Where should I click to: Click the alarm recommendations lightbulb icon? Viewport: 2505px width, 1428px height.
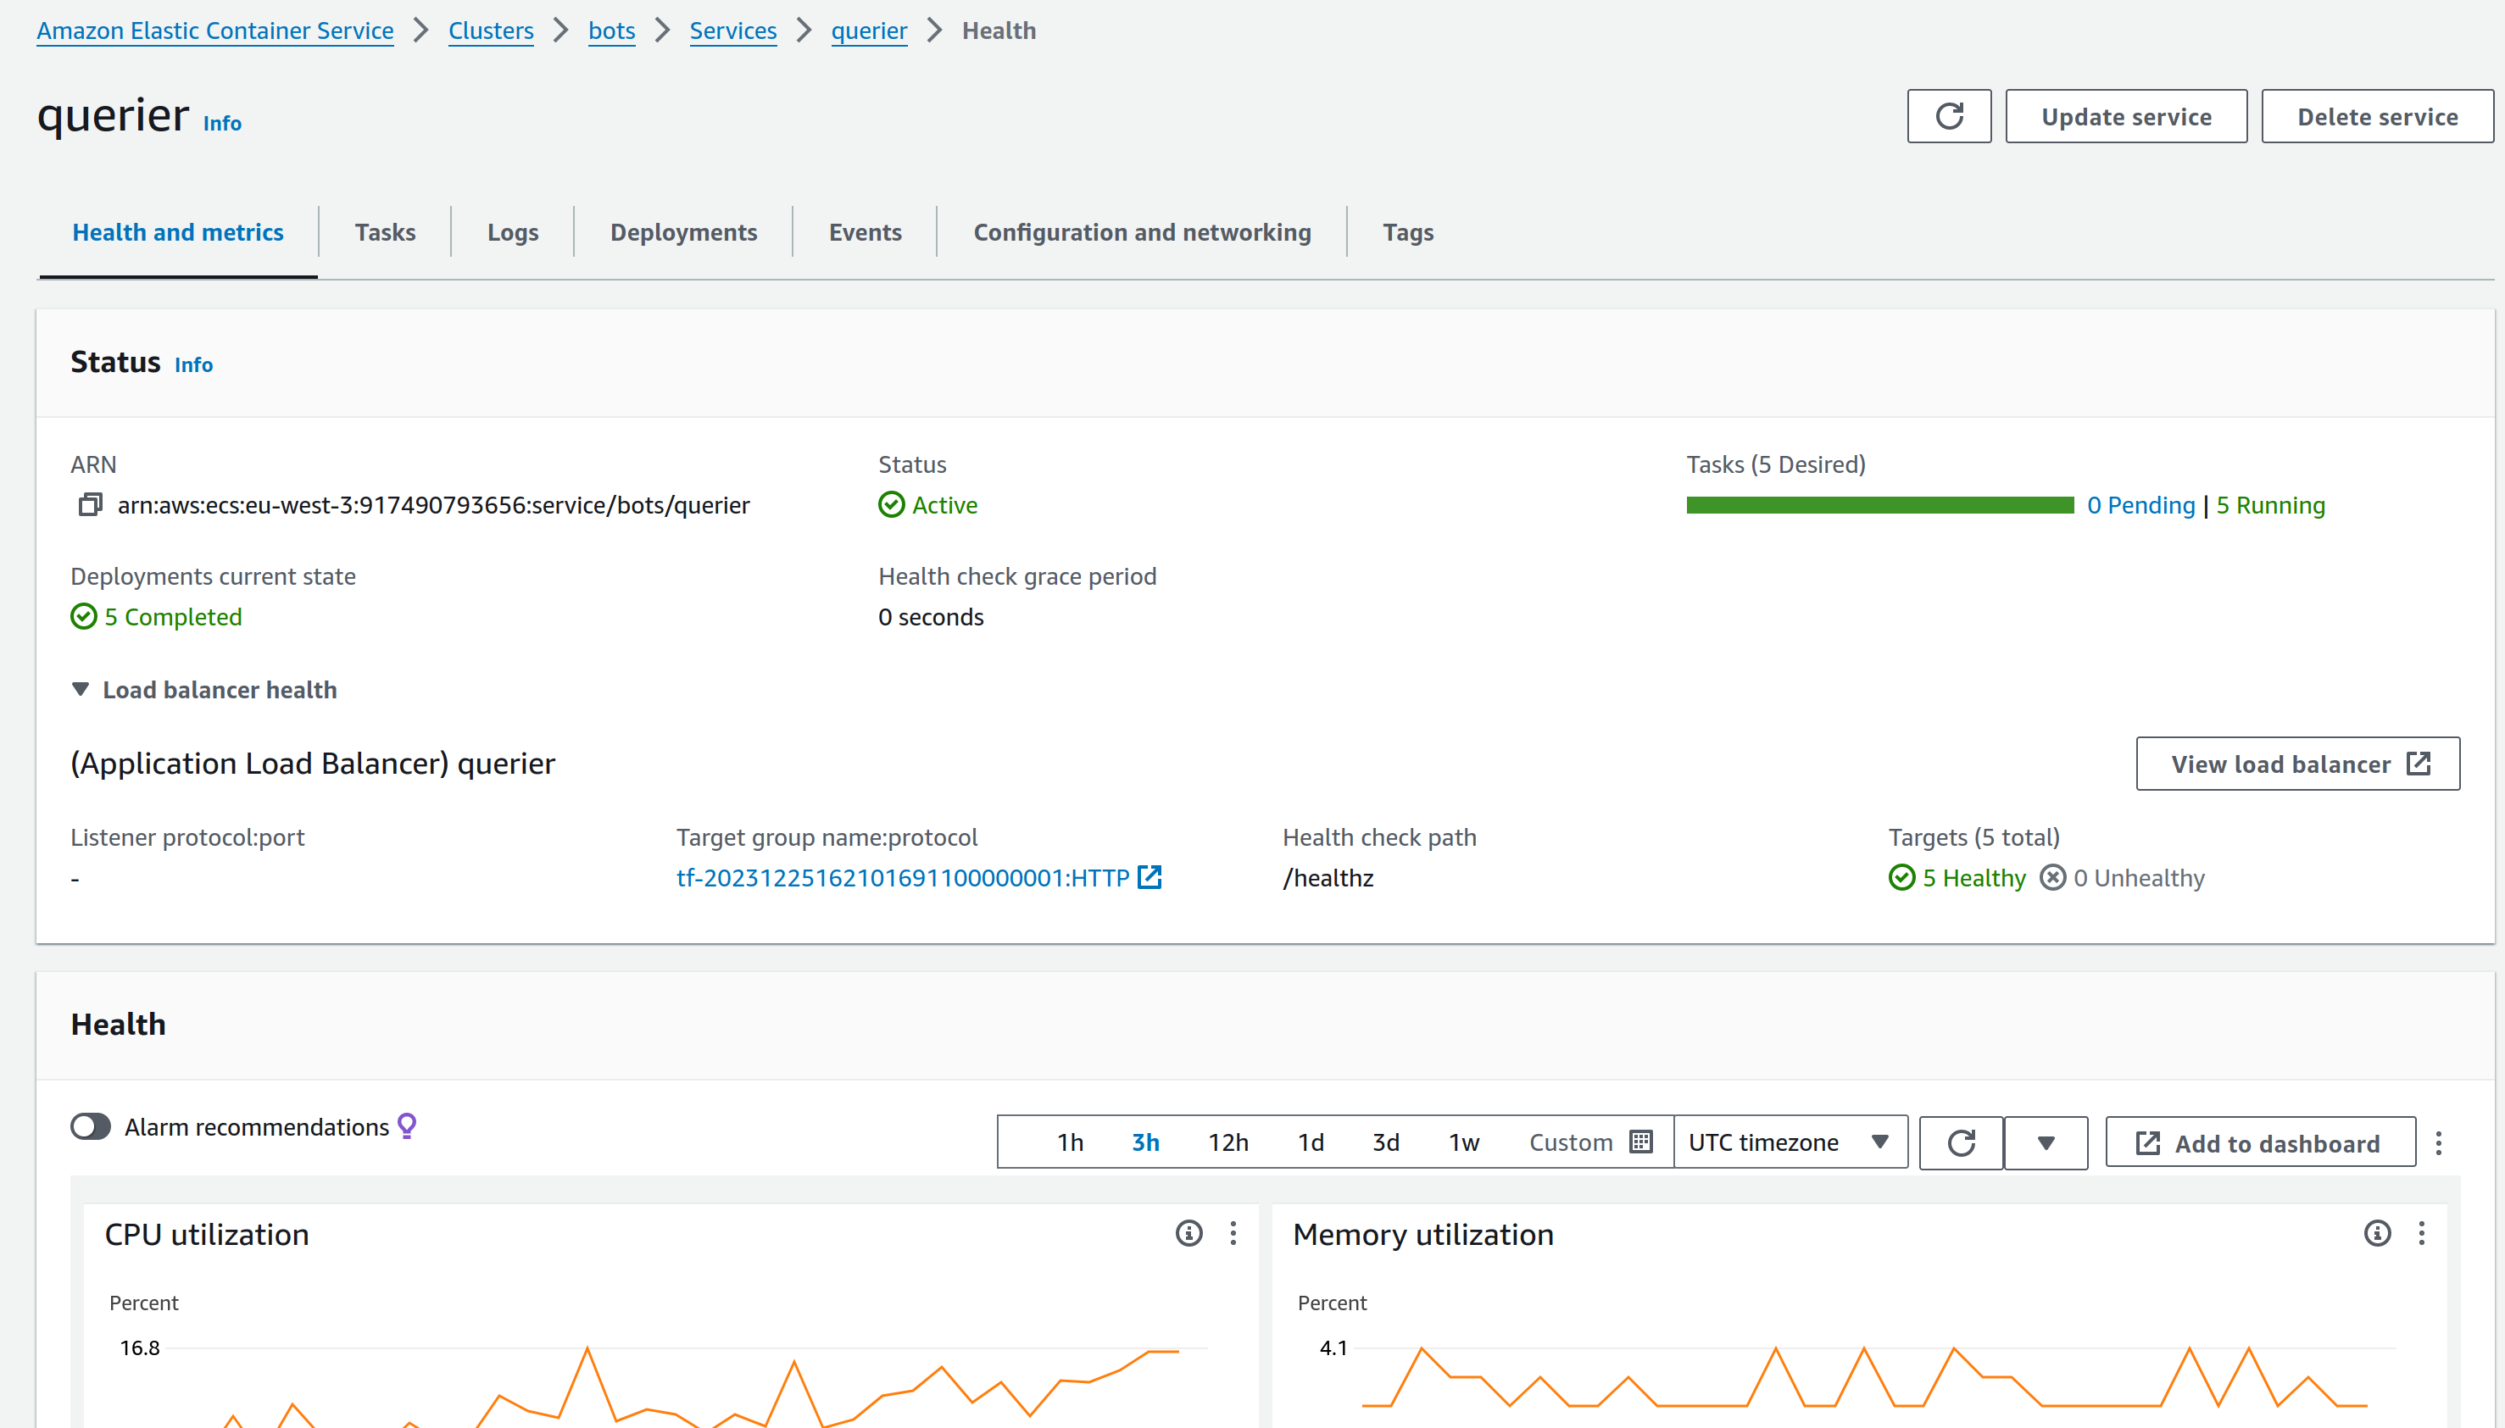pyautogui.click(x=407, y=1125)
